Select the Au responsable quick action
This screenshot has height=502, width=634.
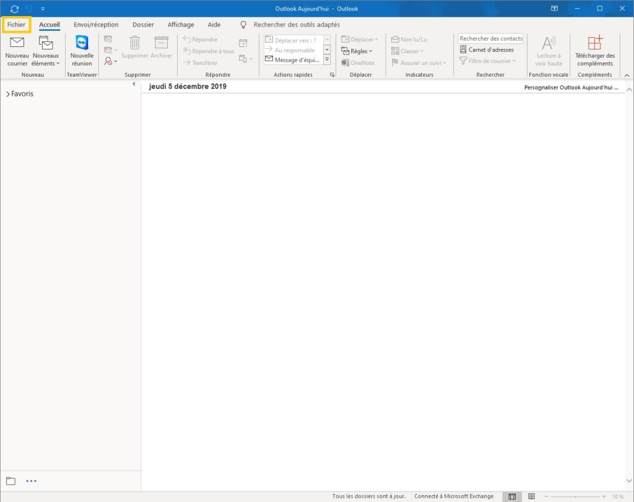coord(293,49)
